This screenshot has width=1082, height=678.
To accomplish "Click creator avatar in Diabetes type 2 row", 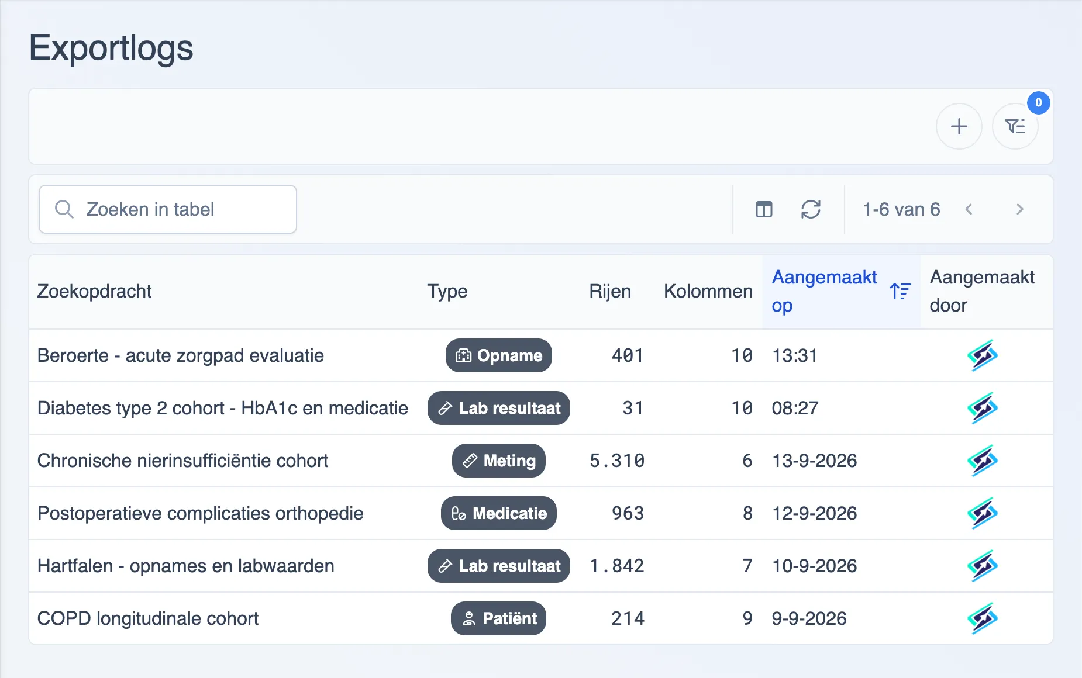I will tap(983, 408).
